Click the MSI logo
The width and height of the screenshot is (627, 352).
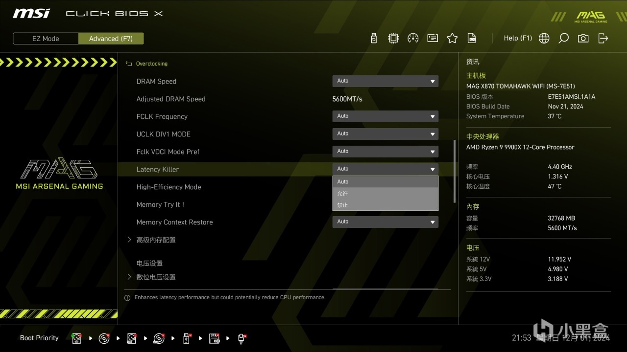(x=31, y=13)
